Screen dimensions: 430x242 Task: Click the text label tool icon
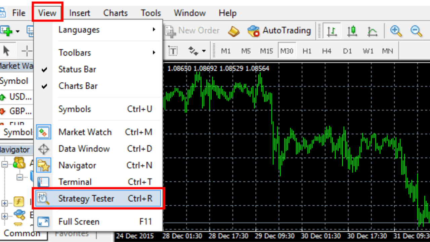coord(173,51)
